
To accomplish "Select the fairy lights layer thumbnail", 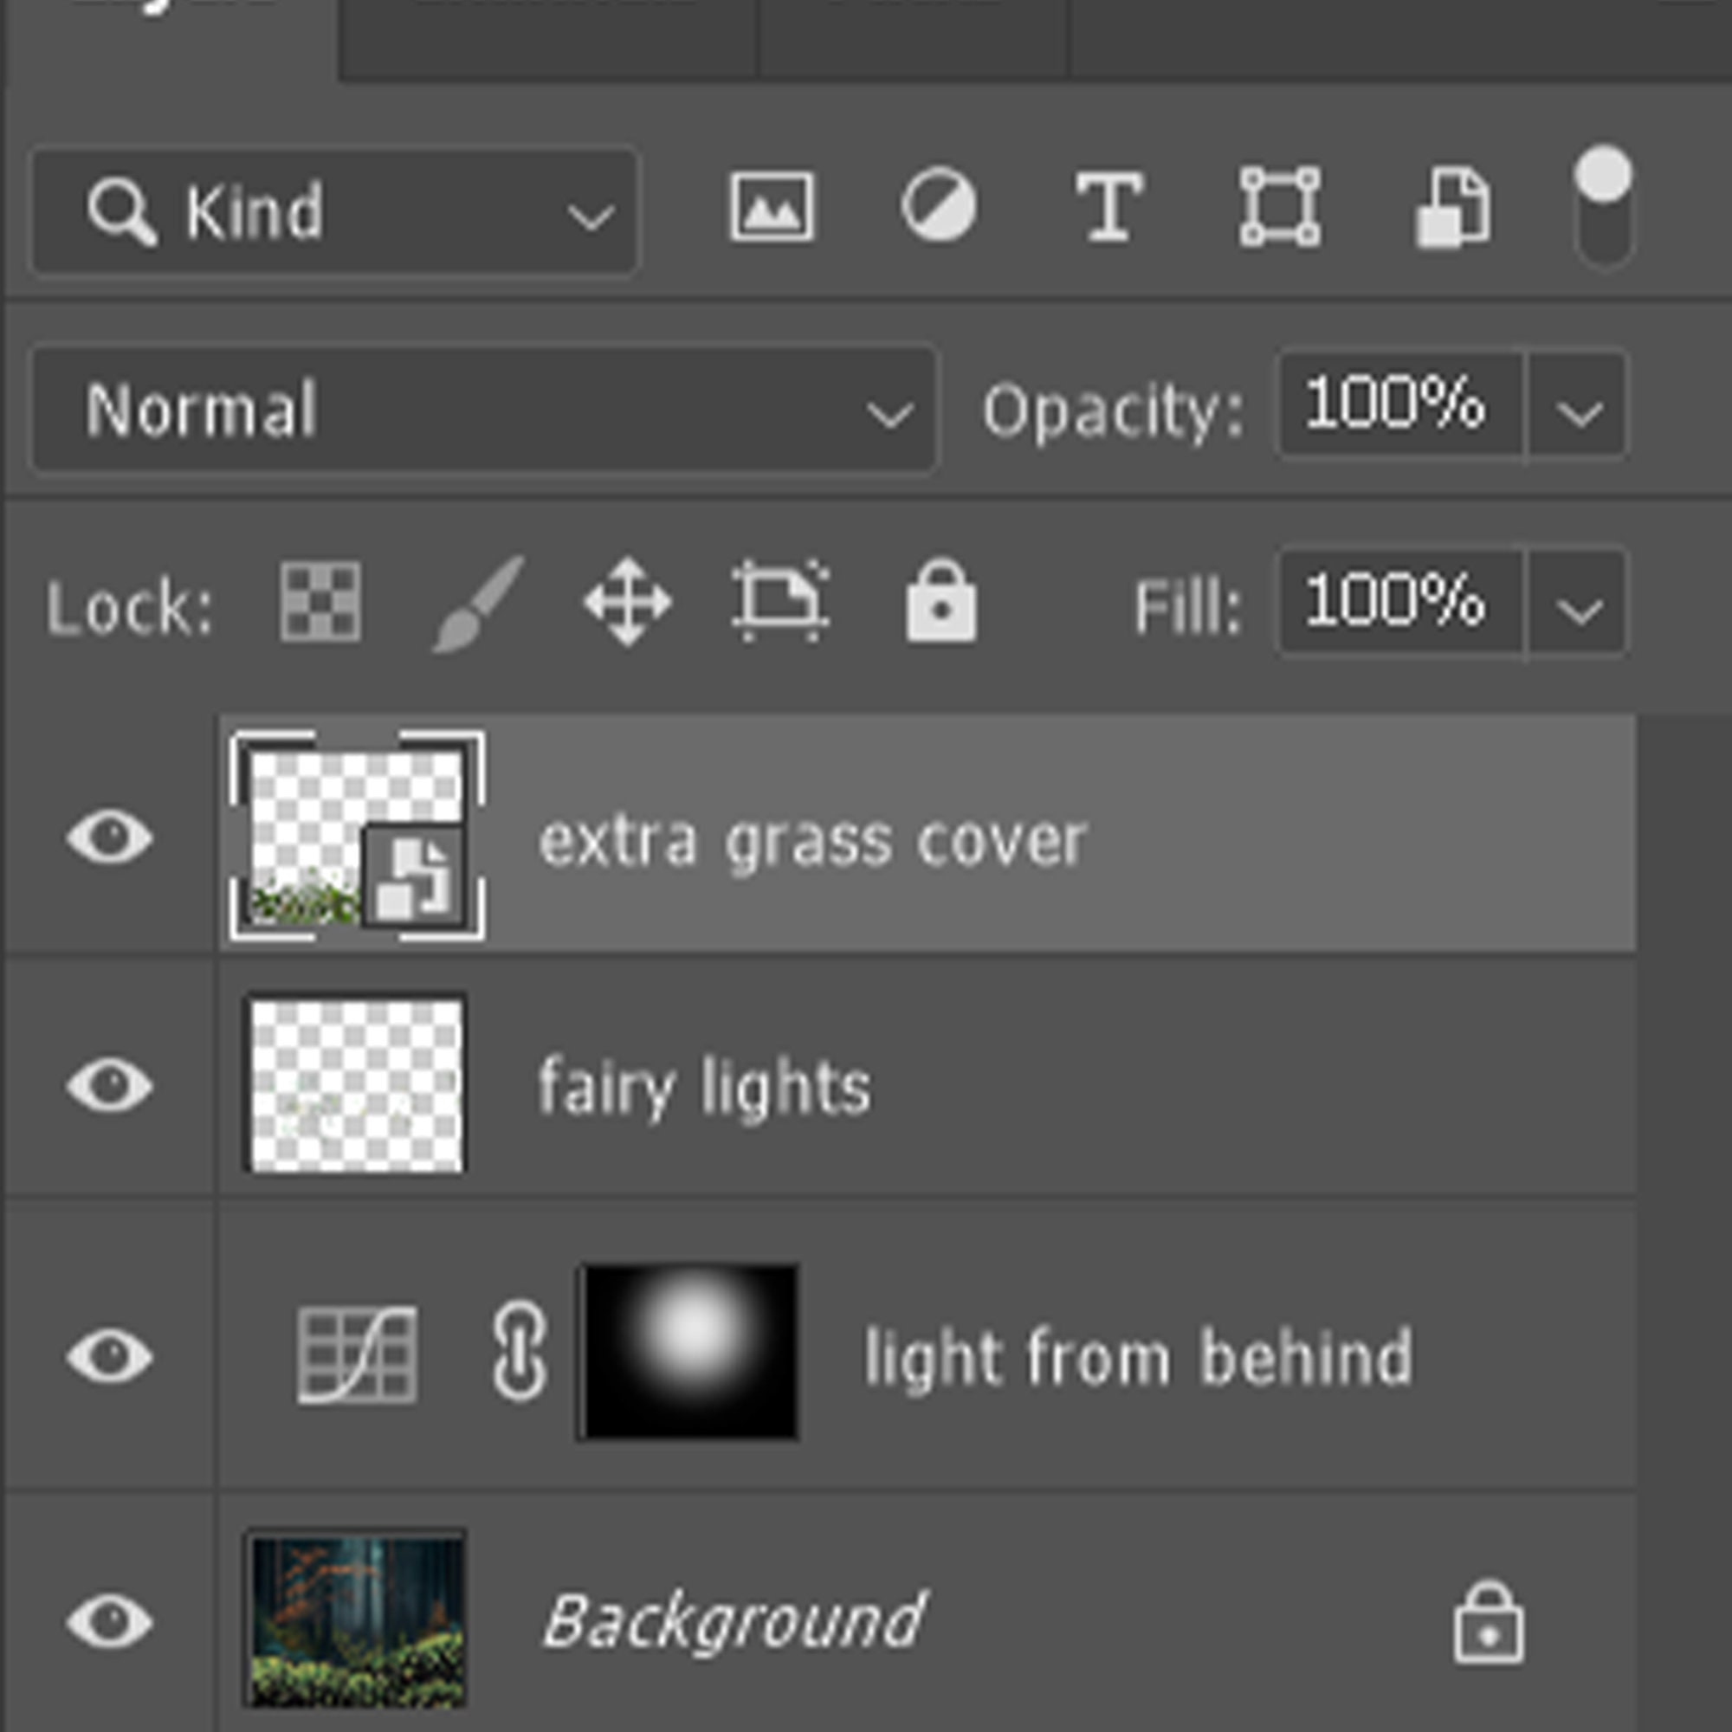I will (x=357, y=1085).
